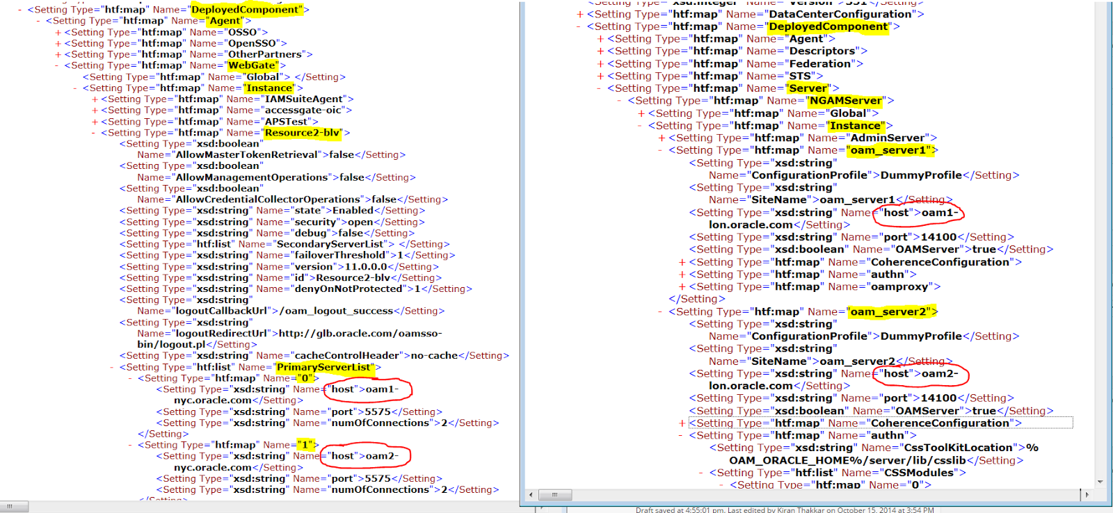Click the "/oam_logout_success" callback URL value
This screenshot has width=1113, height=513.
point(337,311)
